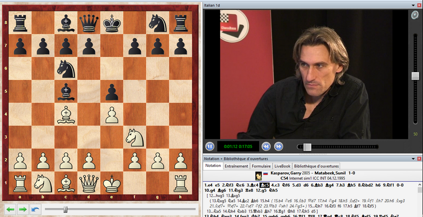The image size is (423, 217).
Task: Click the video seek slider handle
Action: click(x=307, y=146)
